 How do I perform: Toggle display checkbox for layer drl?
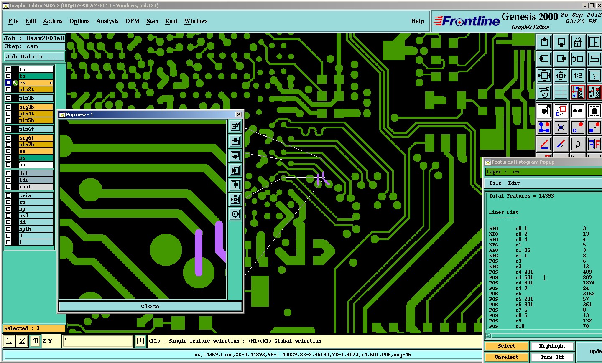(x=8, y=173)
